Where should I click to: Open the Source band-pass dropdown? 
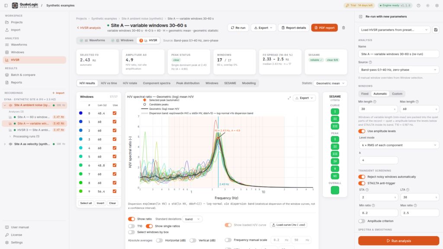[x=398, y=70]
